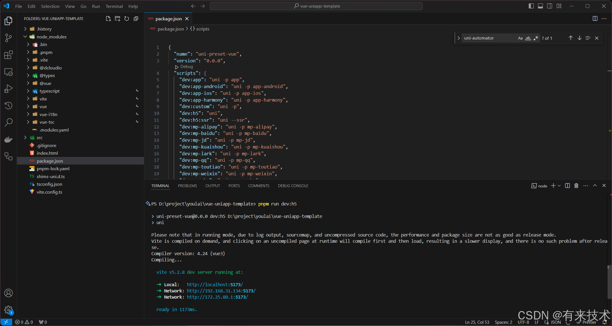Toggle Use Regular Expression in find

tap(536, 38)
